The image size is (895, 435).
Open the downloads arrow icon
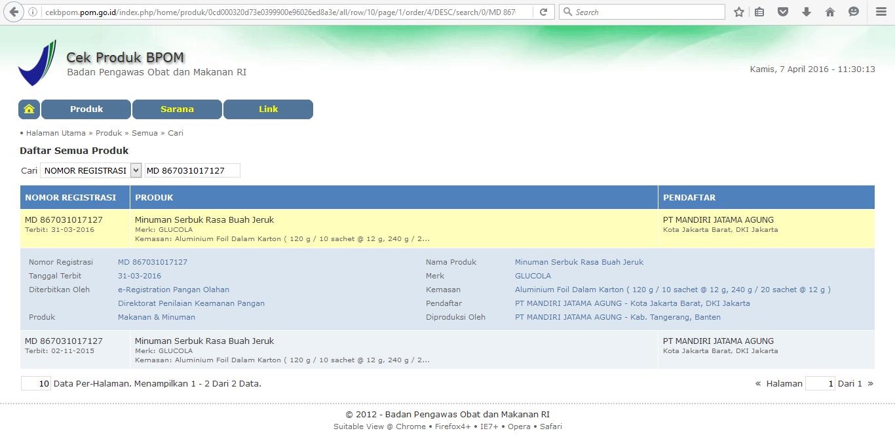[807, 12]
